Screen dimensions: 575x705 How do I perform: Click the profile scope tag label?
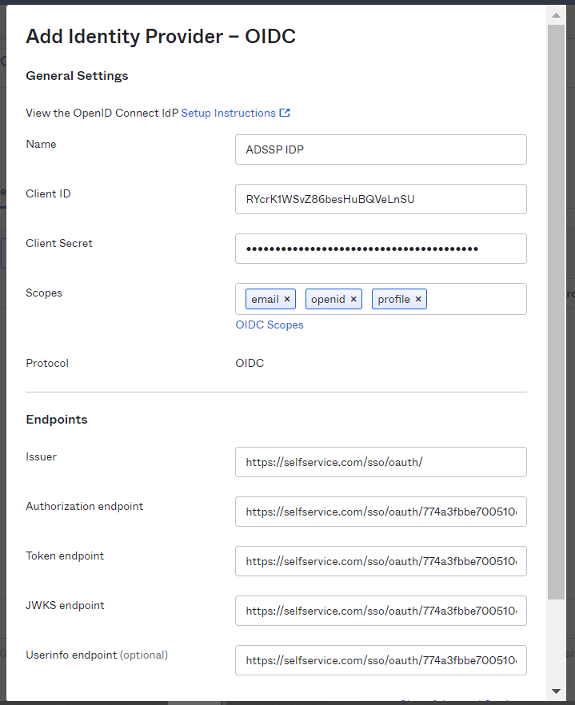393,300
